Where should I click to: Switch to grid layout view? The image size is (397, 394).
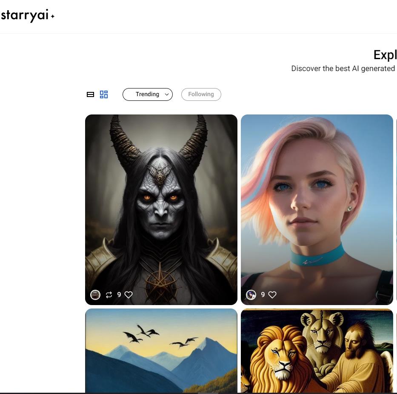[x=104, y=94]
